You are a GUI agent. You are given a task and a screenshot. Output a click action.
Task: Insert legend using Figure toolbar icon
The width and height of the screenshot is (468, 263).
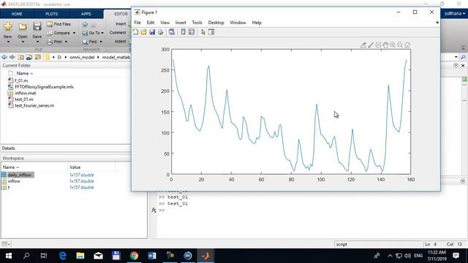point(192,32)
